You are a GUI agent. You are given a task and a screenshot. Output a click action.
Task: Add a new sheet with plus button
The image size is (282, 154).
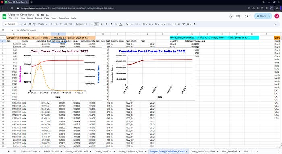8,152
